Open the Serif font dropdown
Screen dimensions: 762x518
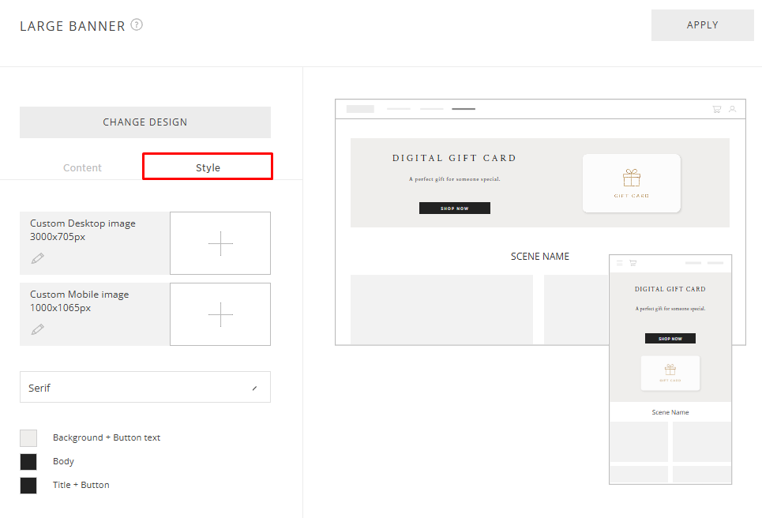[x=145, y=388]
